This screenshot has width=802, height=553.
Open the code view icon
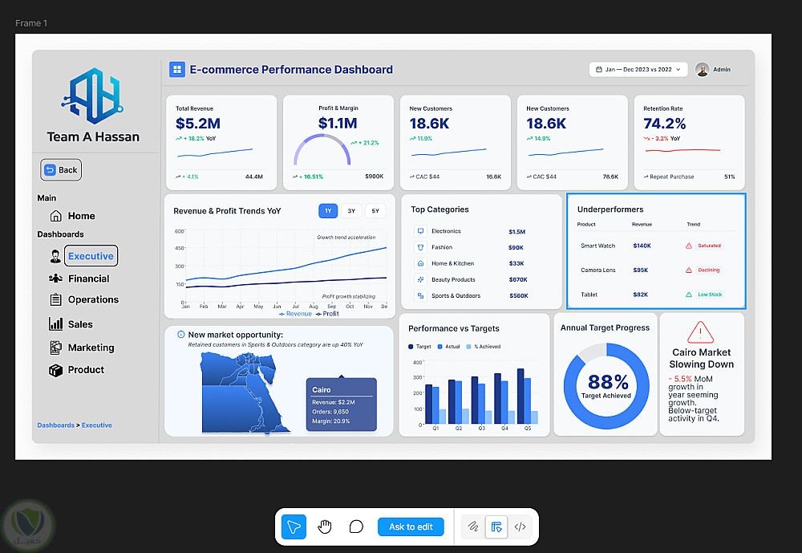tap(520, 527)
